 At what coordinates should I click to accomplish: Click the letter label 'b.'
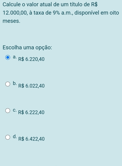(x=15, y=83)
